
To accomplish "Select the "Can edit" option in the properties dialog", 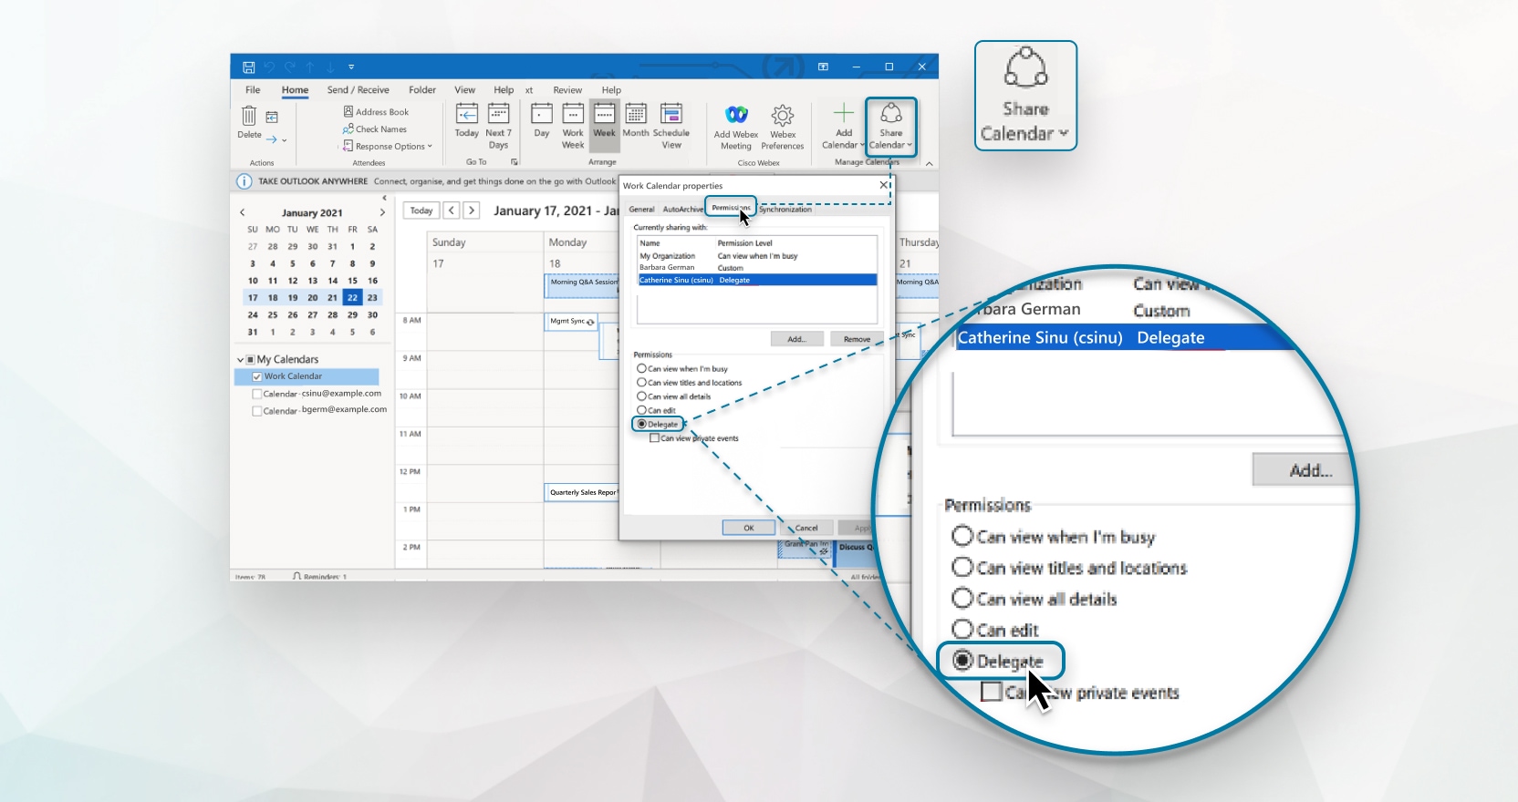I will (641, 410).
